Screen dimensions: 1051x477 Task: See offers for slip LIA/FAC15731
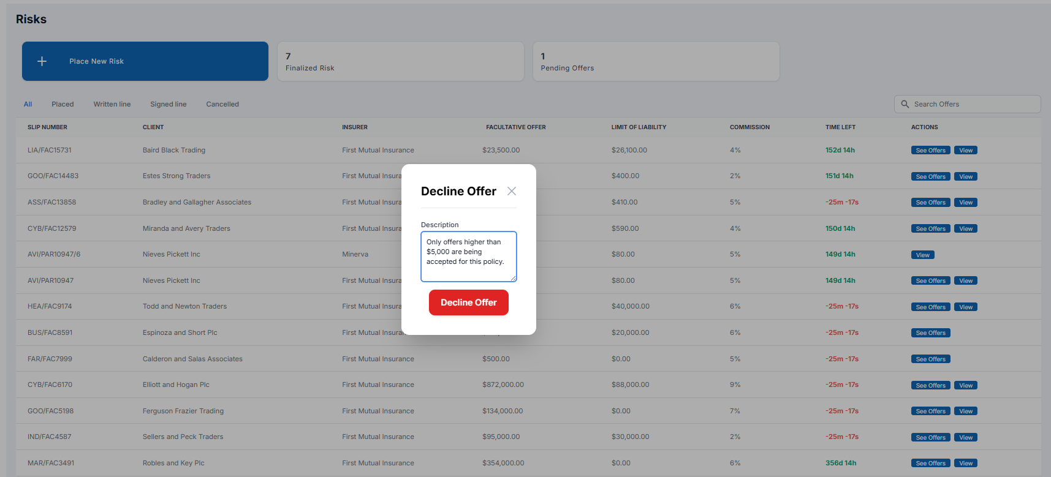click(x=930, y=151)
